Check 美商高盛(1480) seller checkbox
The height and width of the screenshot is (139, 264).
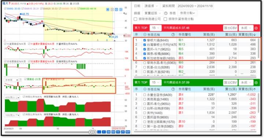(x=144, y=99)
